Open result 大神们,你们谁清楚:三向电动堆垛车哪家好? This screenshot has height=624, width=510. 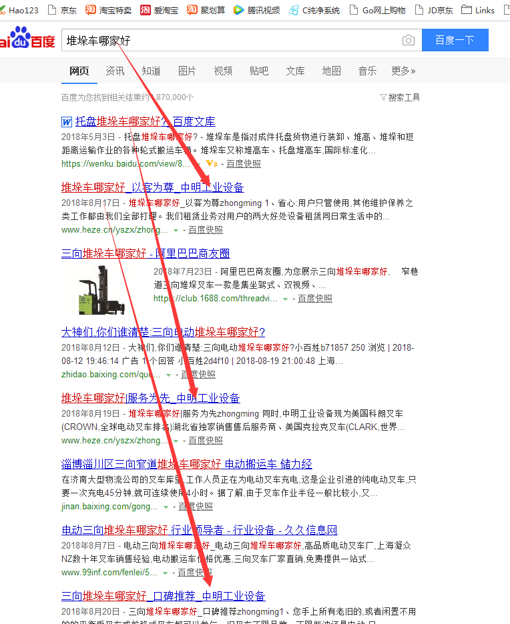point(164,332)
